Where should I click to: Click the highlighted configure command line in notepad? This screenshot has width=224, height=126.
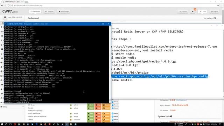point(160,76)
